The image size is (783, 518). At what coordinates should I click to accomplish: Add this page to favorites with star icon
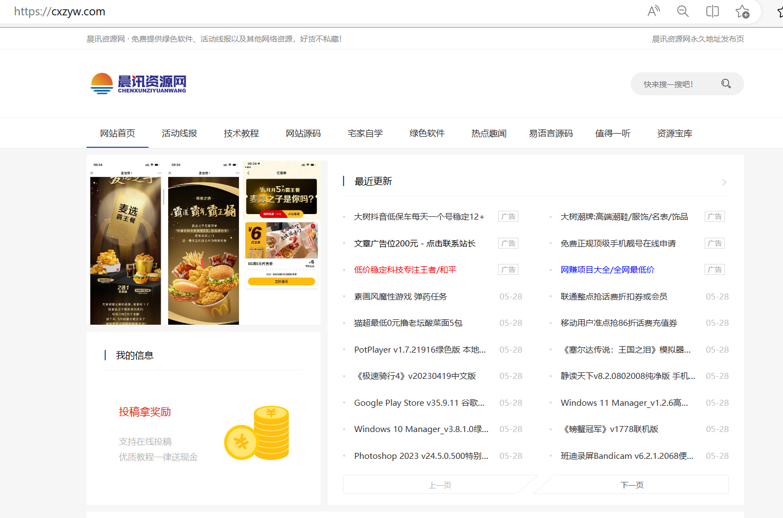tap(743, 11)
